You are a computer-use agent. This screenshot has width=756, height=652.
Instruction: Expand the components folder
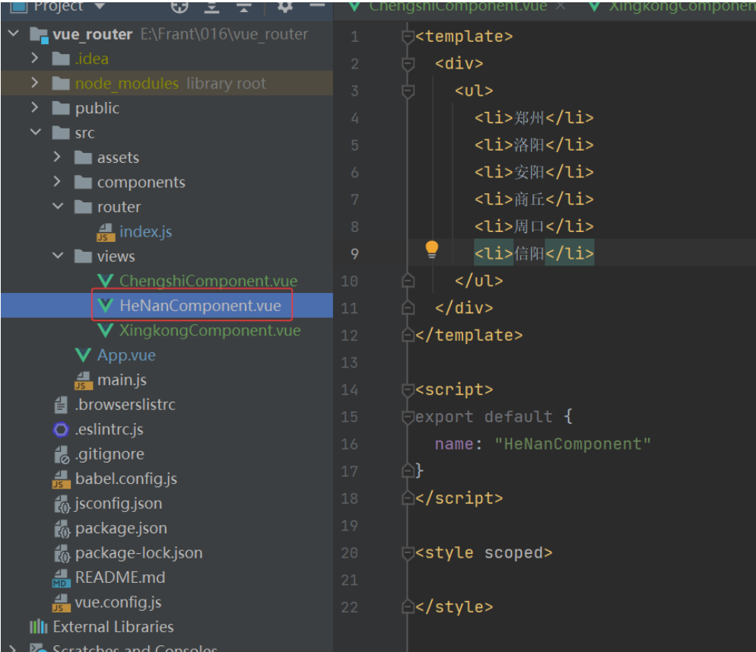[x=57, y=181]
